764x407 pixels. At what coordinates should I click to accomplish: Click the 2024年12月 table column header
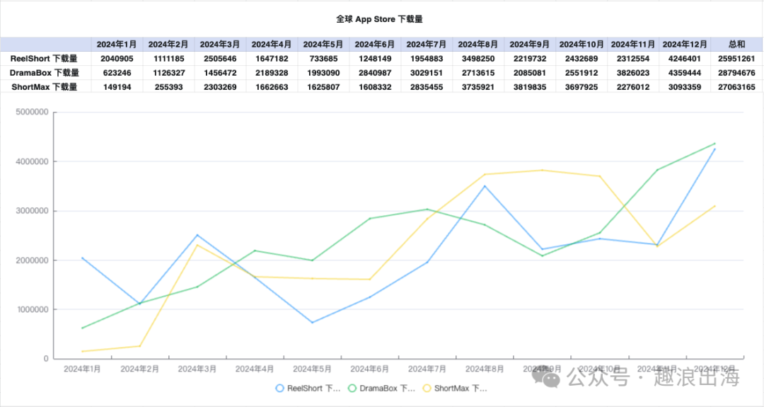click(685, 45)
